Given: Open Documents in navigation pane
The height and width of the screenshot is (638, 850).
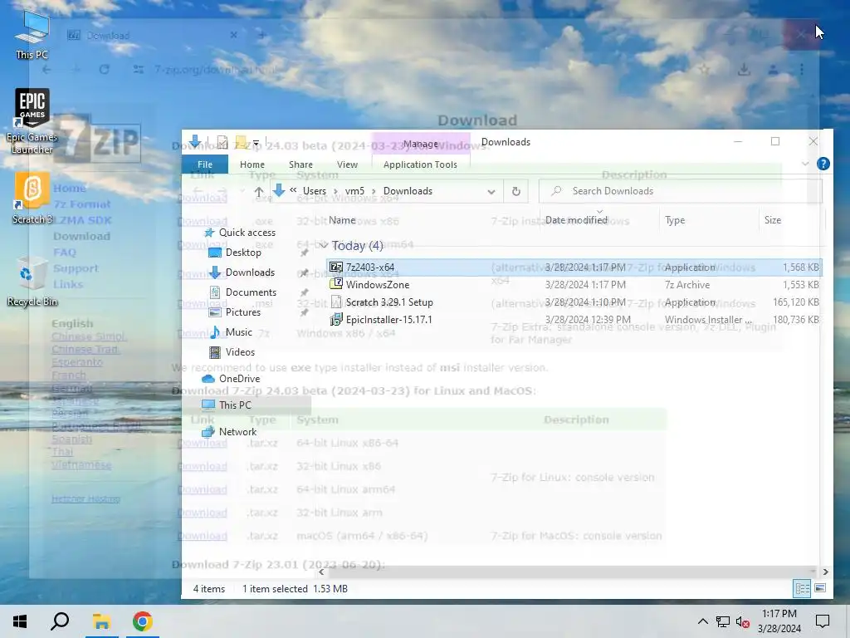Looking at the screenshot, I should coord(251,292).
